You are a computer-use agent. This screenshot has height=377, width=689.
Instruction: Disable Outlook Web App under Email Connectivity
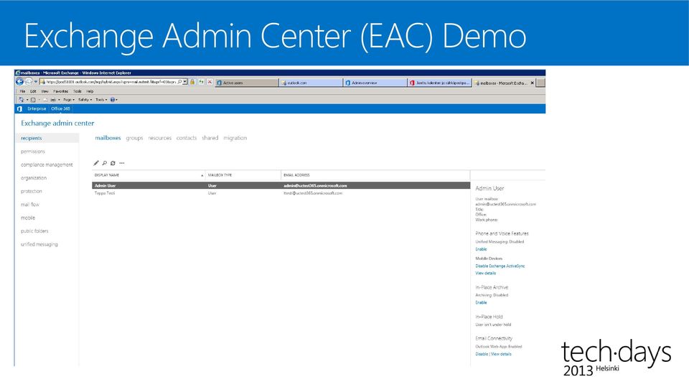[482, 354]
